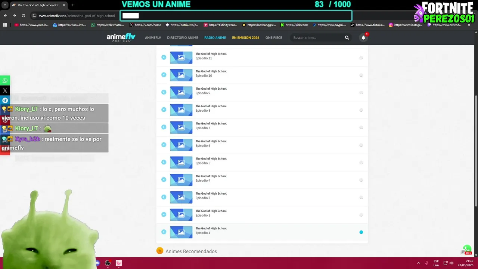Show hidden system tray icons
This screenshot has height=269, width=478.
[x=419, y=263]
